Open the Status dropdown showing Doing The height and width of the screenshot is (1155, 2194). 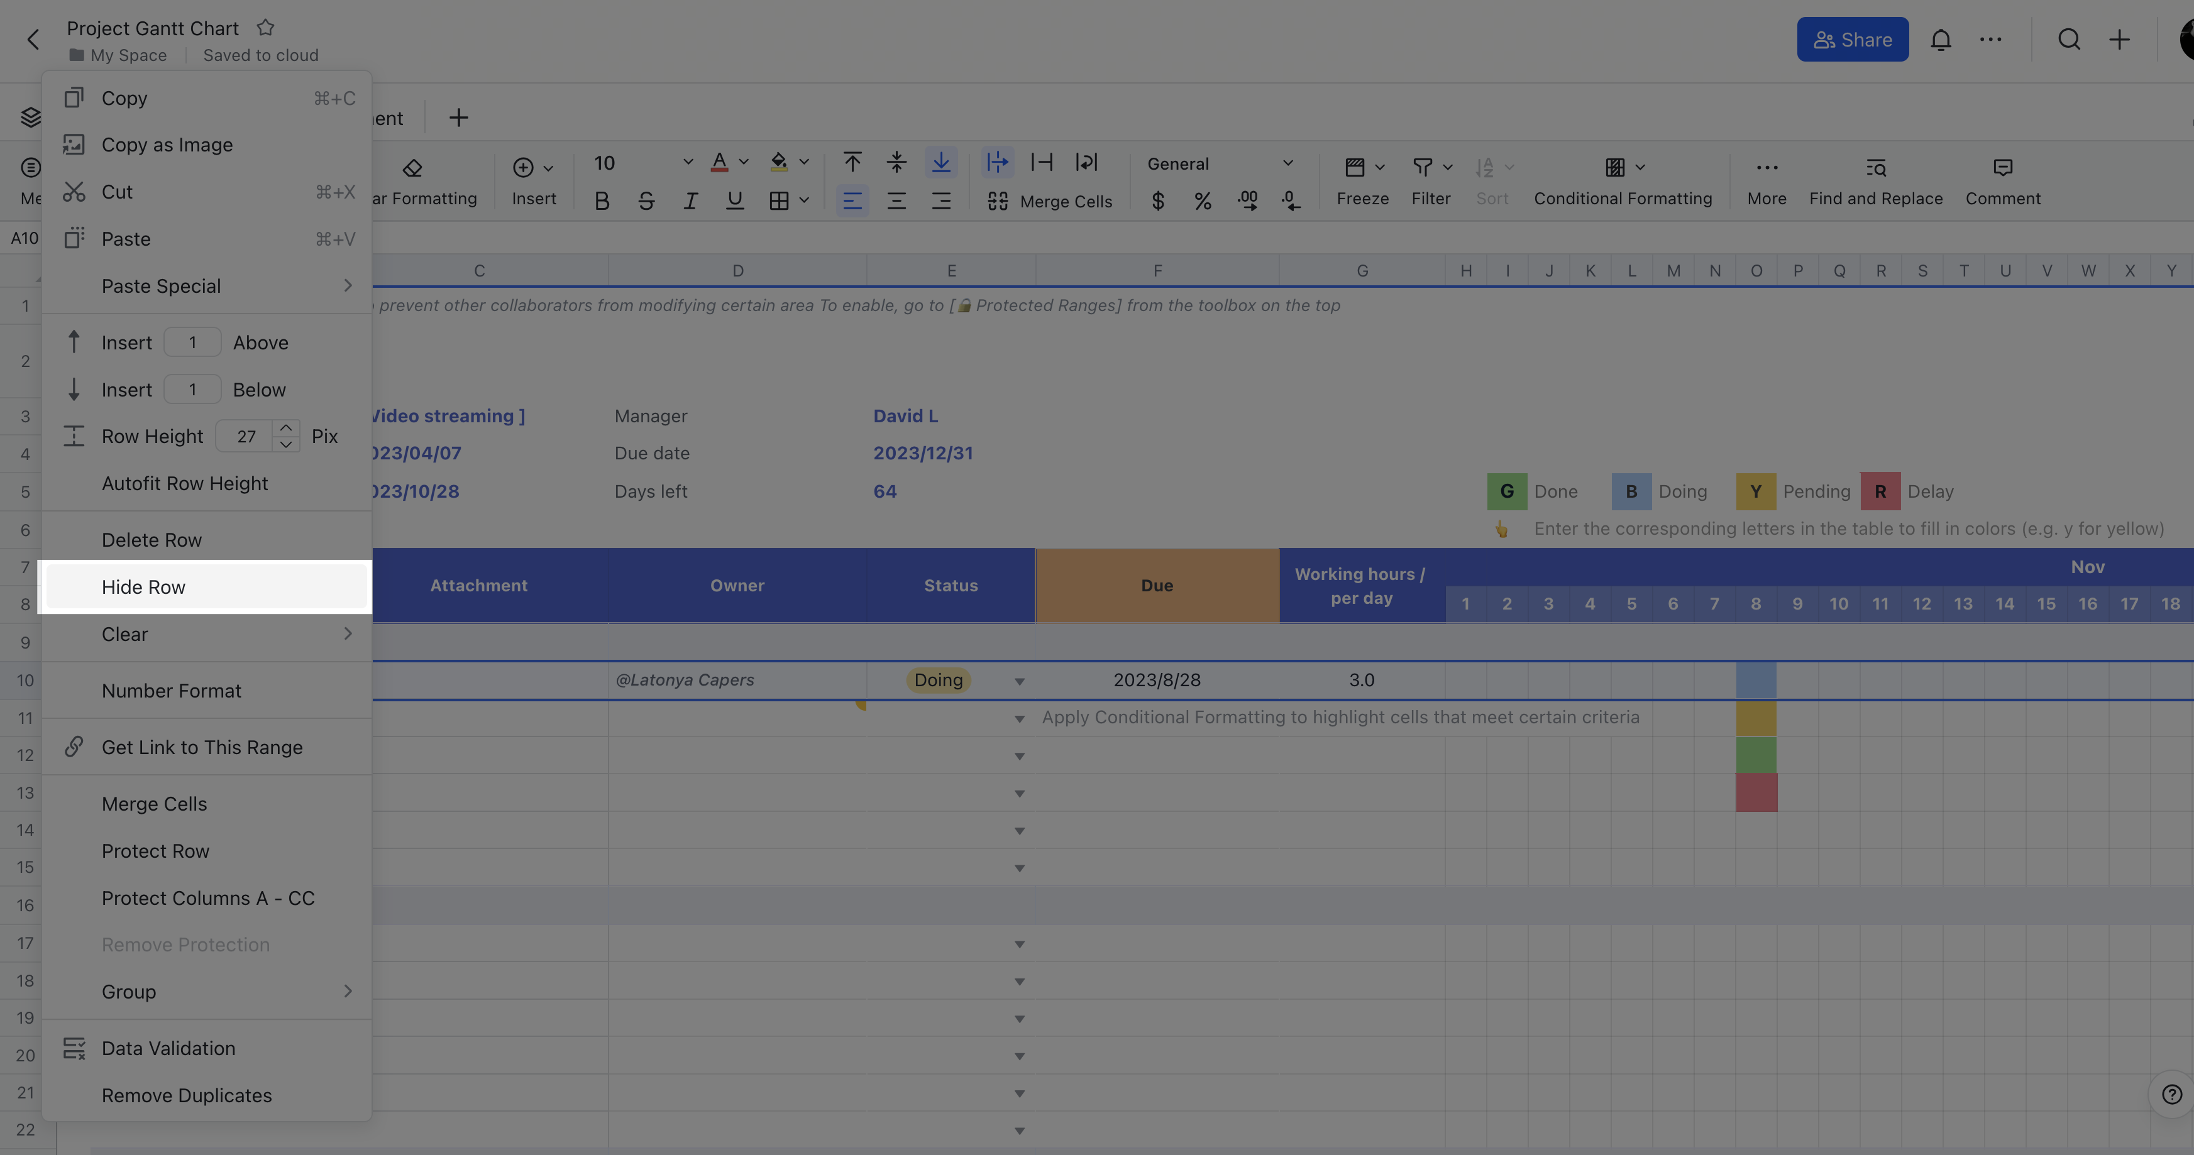1020,681
